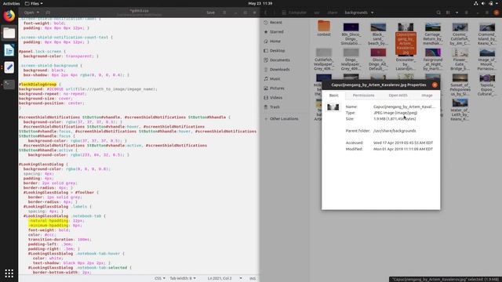Viewport: 502px width, 282px height.
Task: Click the new document icon in gedit
Action: [x=48, y=13]
